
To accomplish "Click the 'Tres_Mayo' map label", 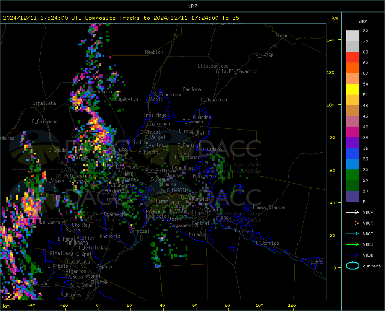I will click(155, 115).
